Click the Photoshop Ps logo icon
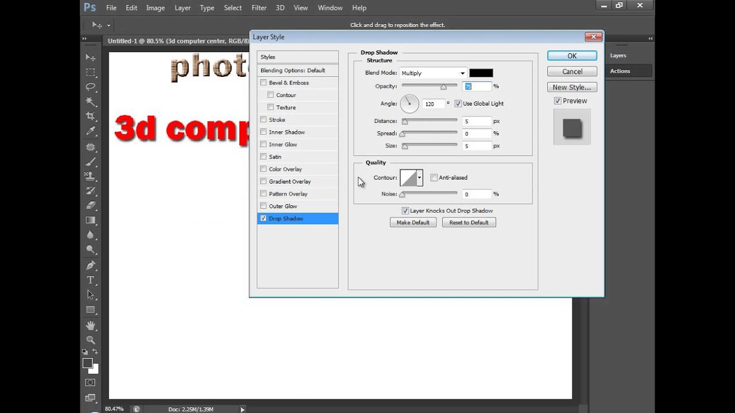The image size is (735, 413). 90,7
